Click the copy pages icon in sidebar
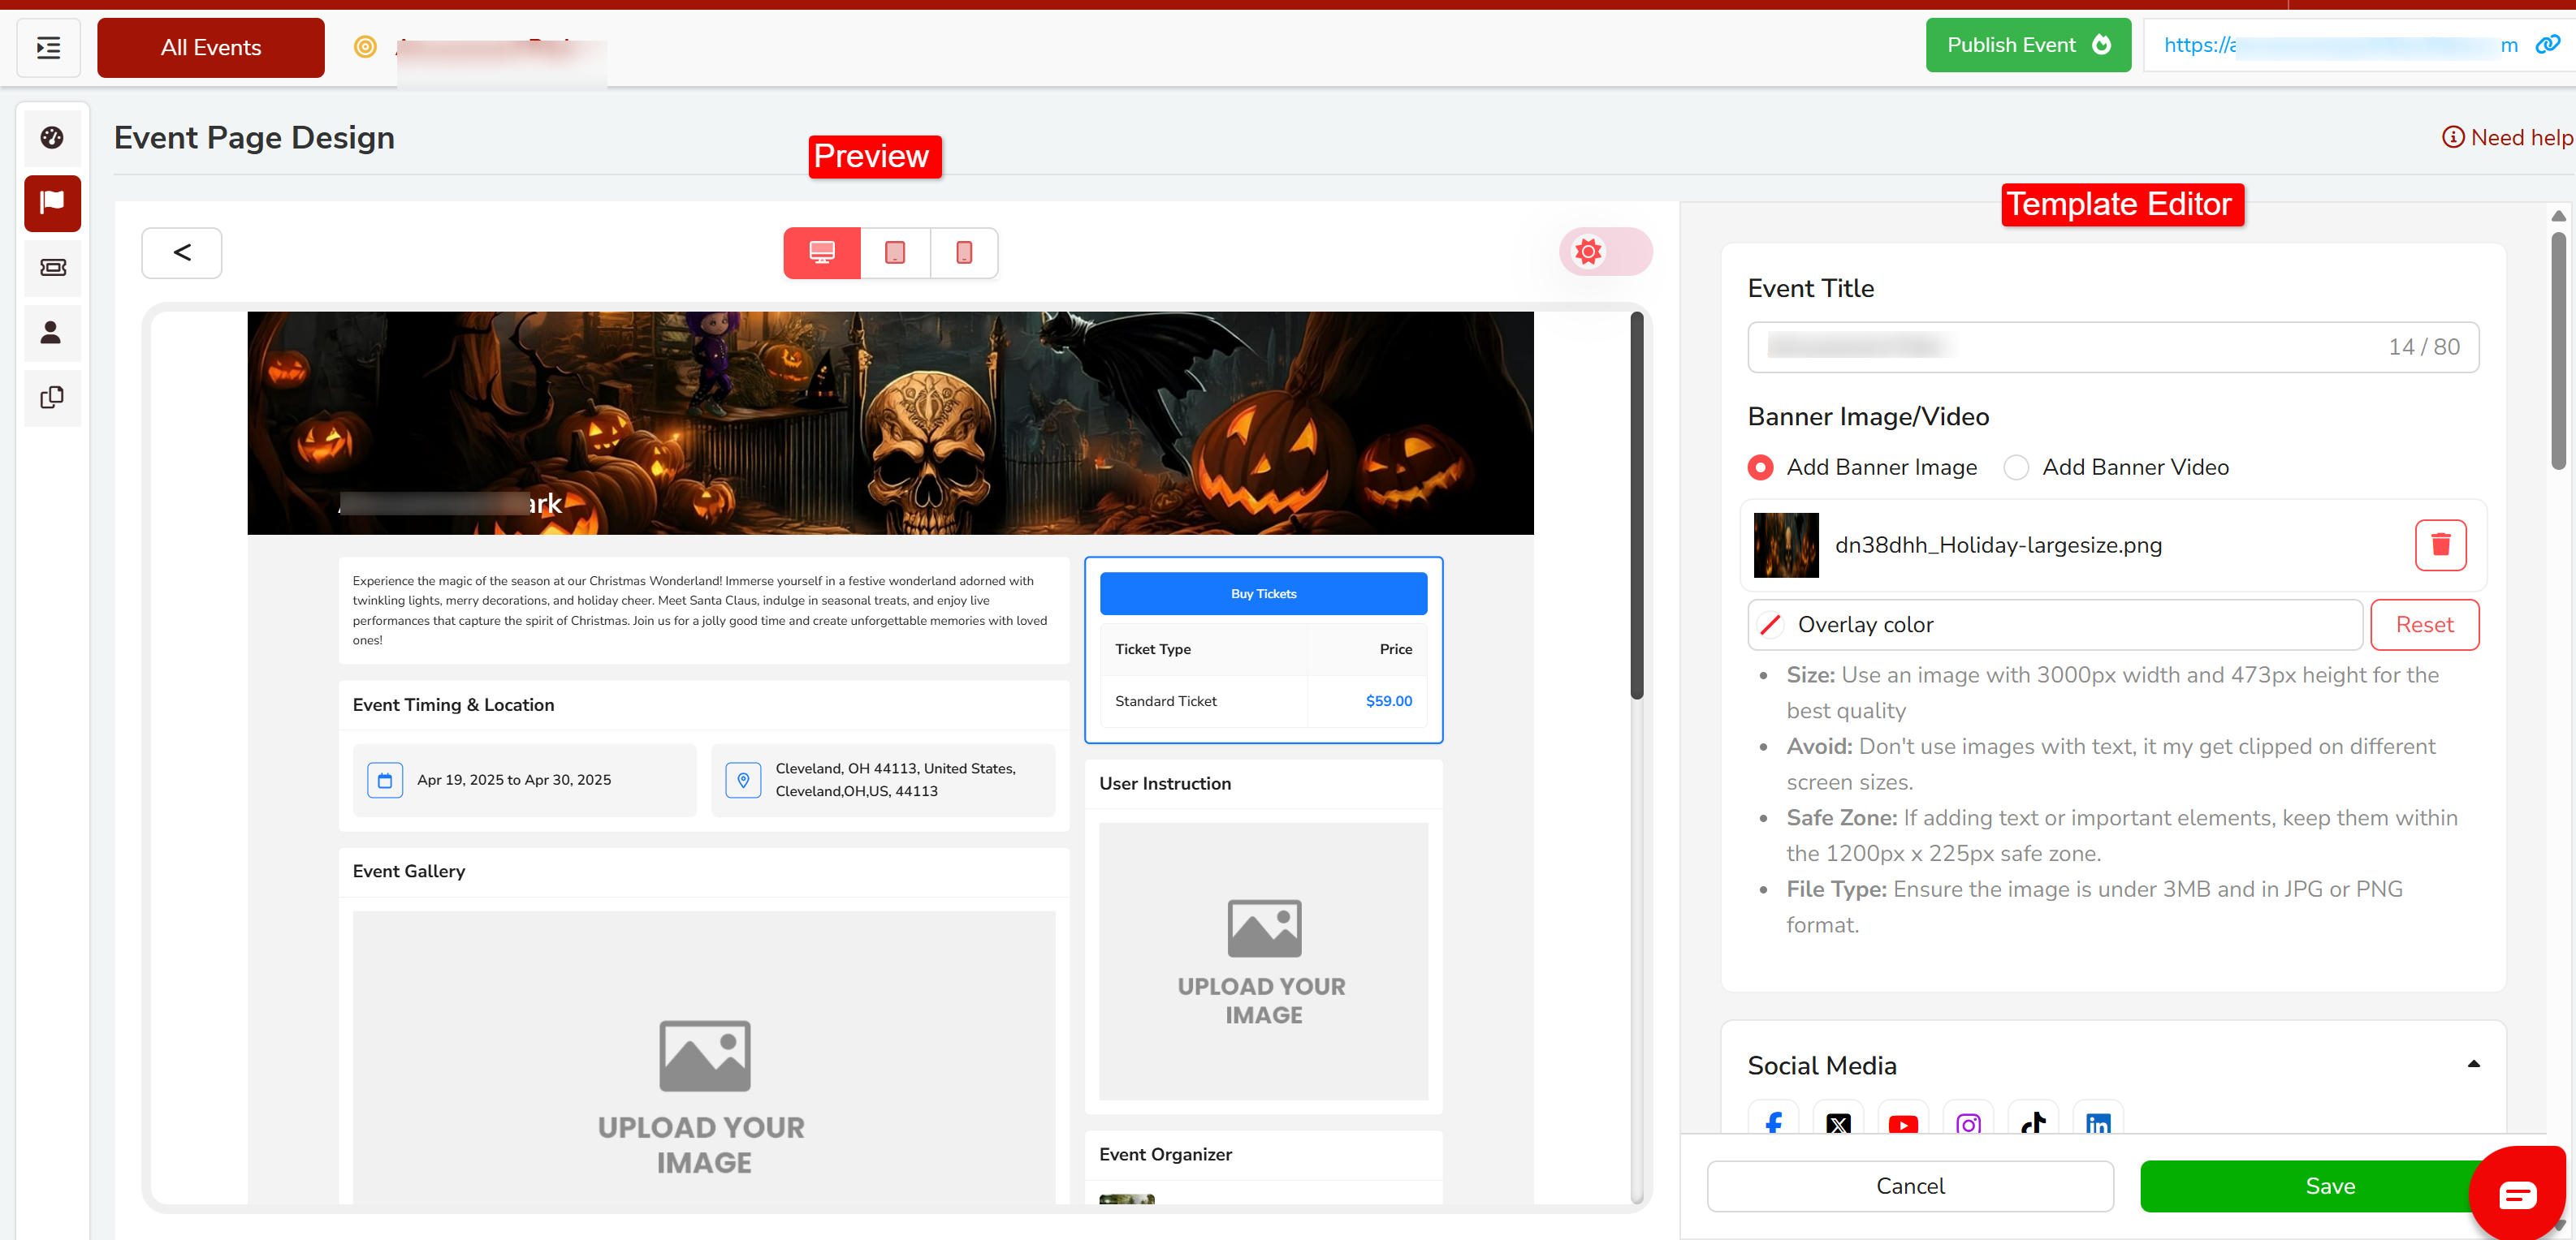The height and width of the screenshot is (1240, 2576). point(52,398)
